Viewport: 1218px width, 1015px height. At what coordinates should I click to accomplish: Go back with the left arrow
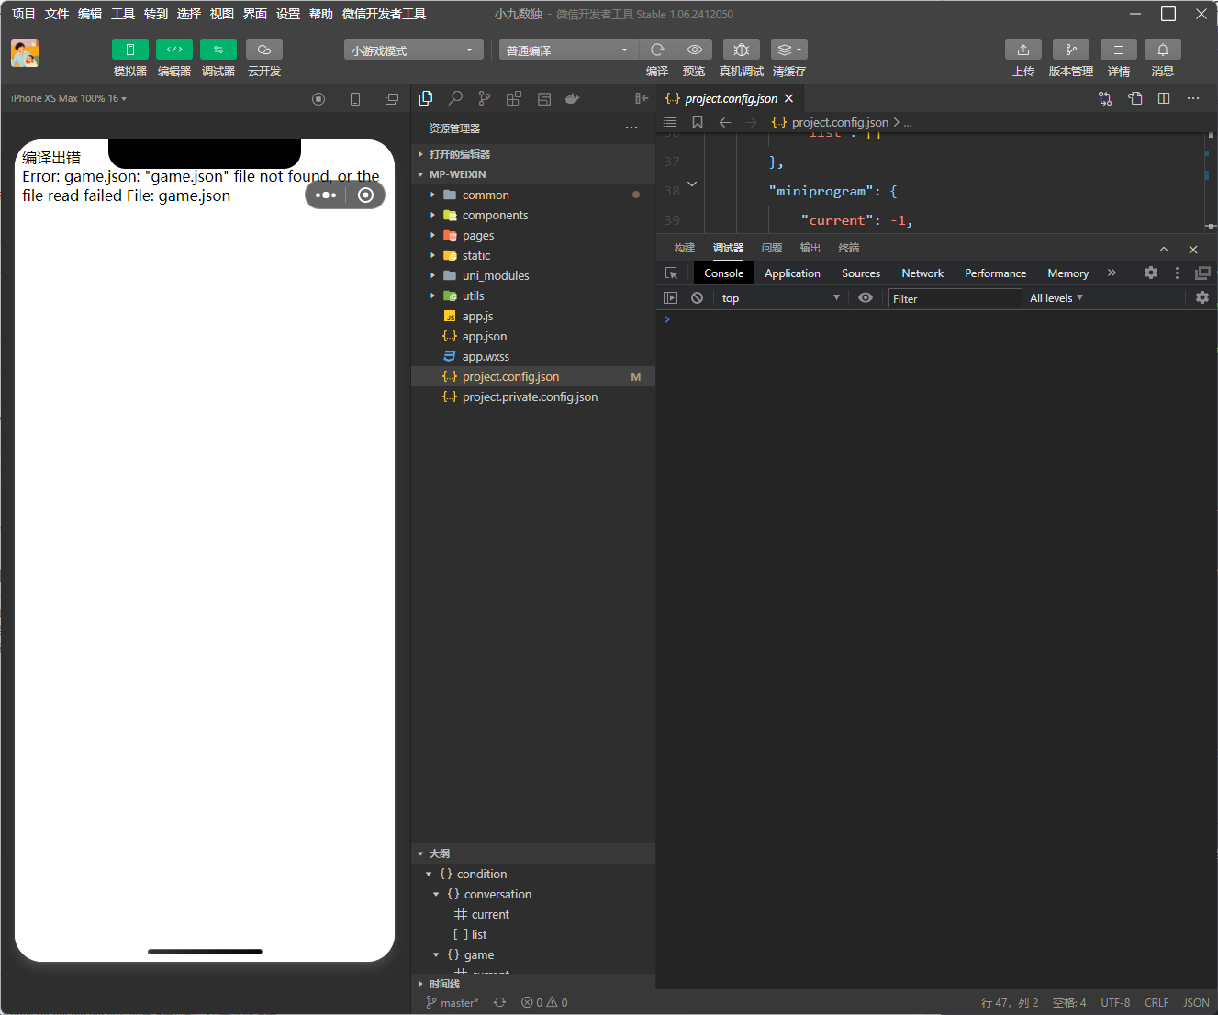click(725, 122)
